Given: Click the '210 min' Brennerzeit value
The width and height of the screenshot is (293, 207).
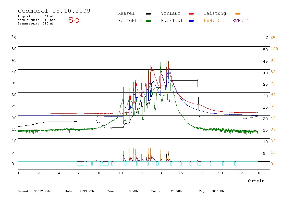Looking at the screenshot, I should tap(49, 23).
